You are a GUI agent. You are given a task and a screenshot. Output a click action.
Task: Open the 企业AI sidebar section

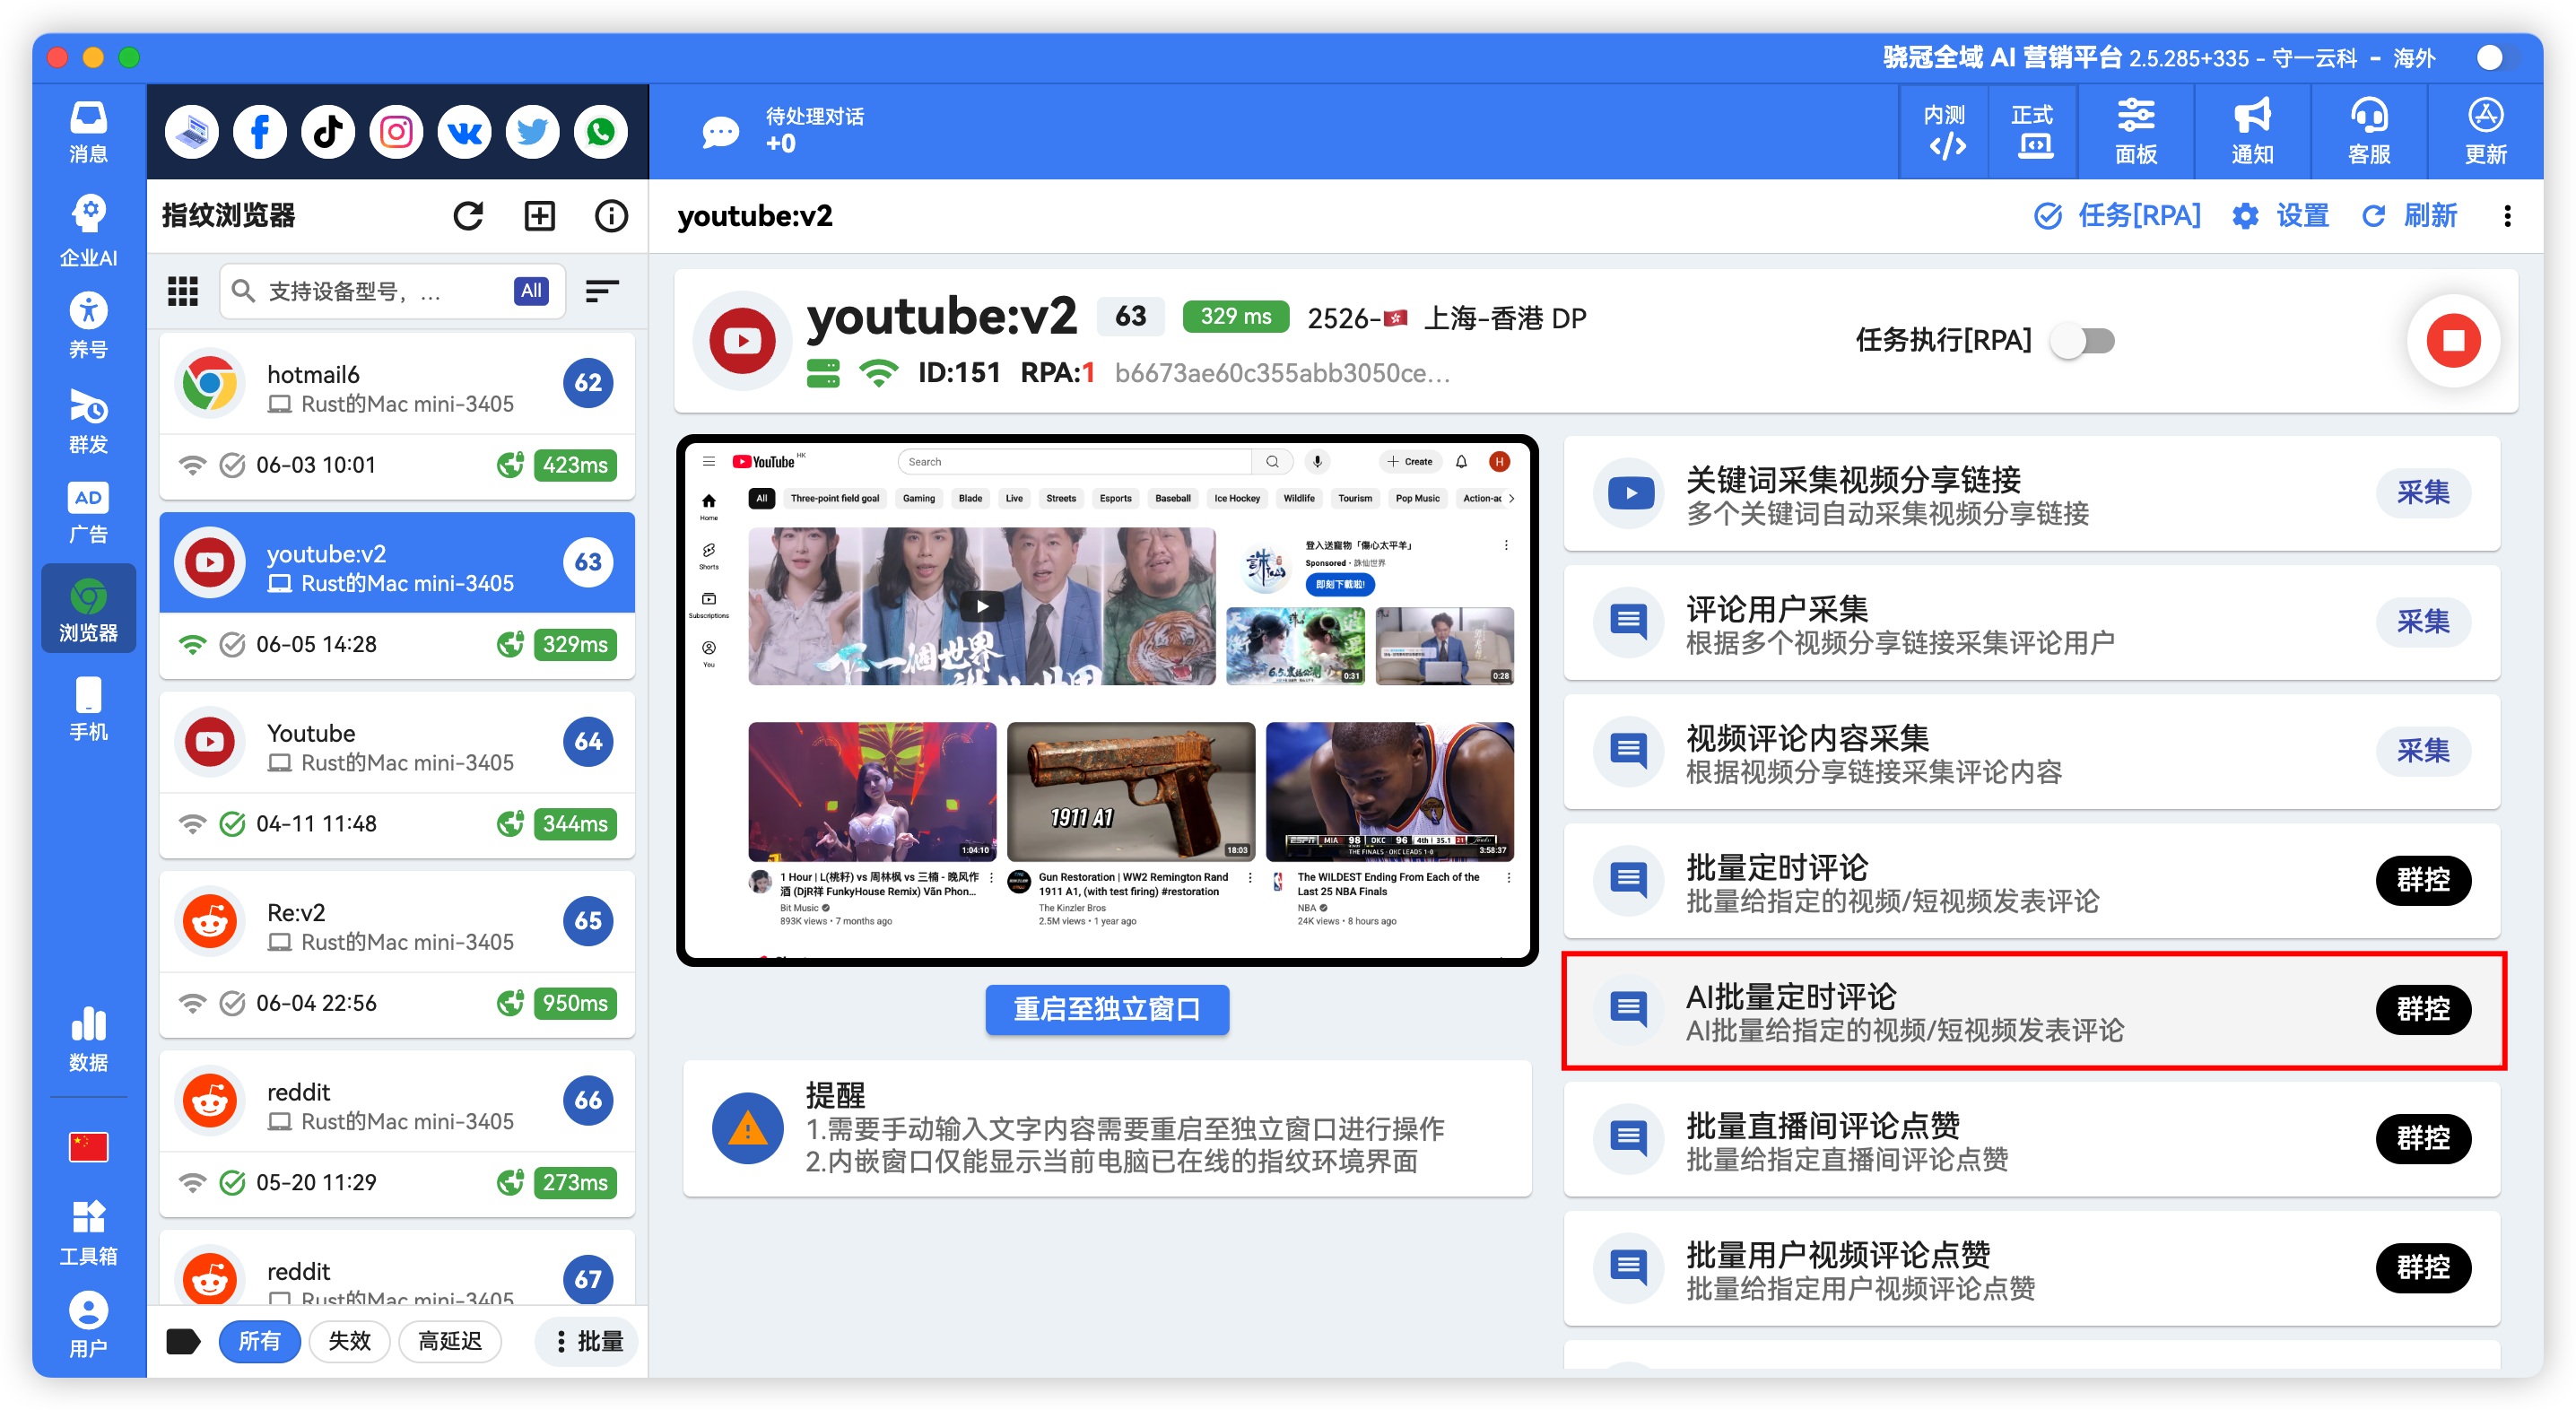88,231
